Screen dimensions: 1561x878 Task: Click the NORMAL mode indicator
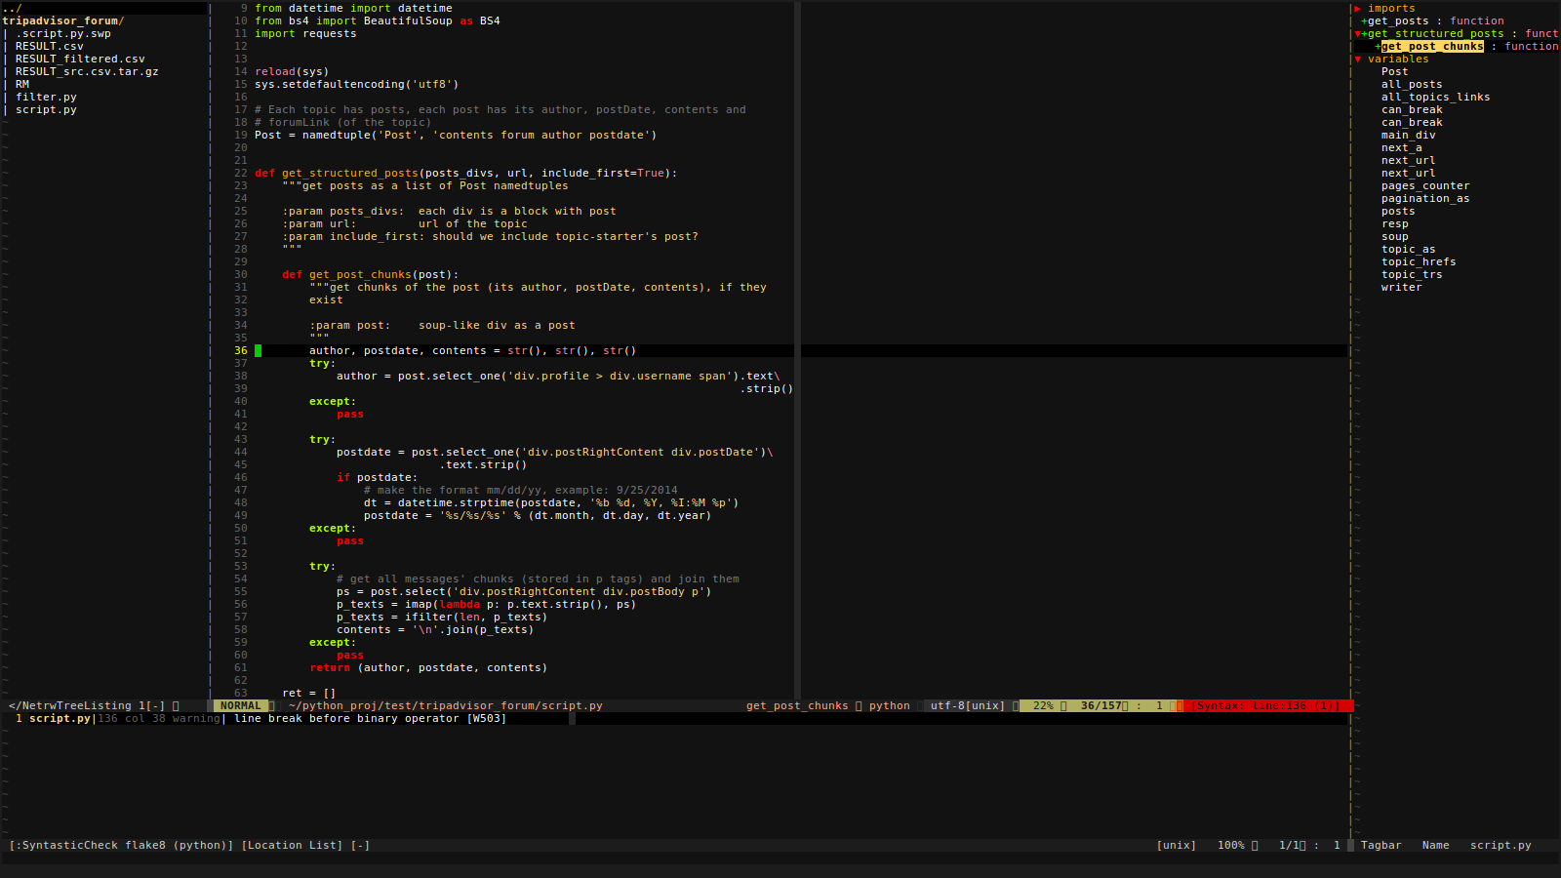coord(241,705)
